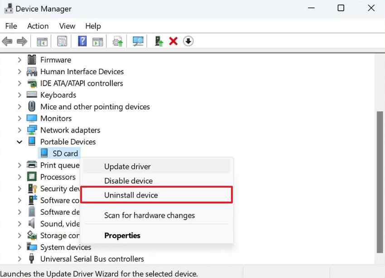Click the Show/Hide Action Pane icon
The width and height of the screenshot is (385, 278).
point(98,42)
